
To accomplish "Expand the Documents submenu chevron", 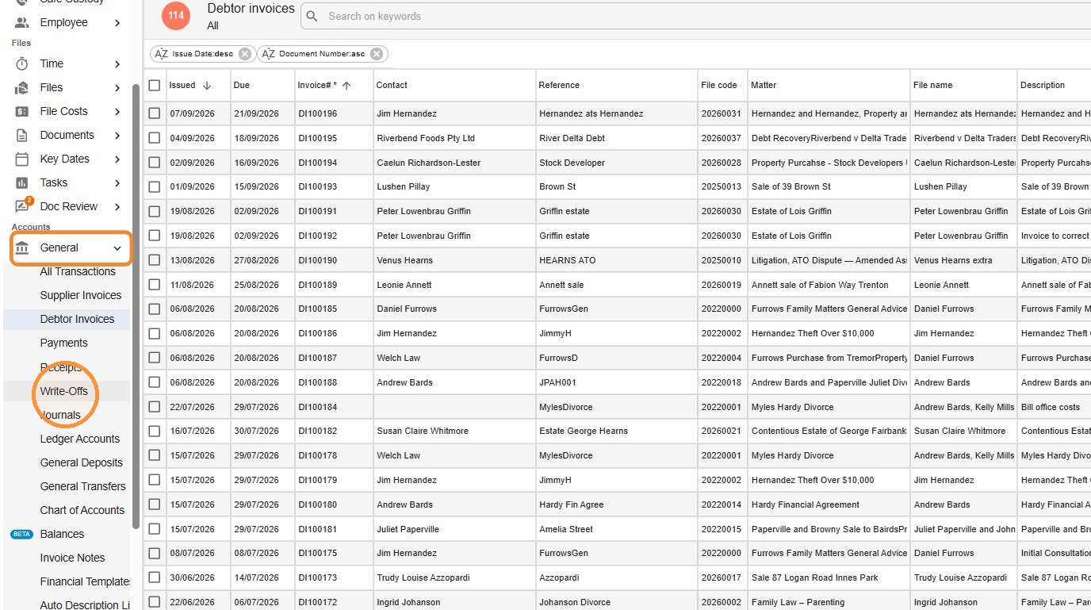I will coord(117,135).
